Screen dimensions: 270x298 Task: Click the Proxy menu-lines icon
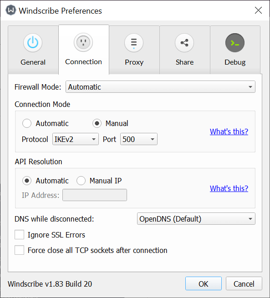click(x=134, y=43)
